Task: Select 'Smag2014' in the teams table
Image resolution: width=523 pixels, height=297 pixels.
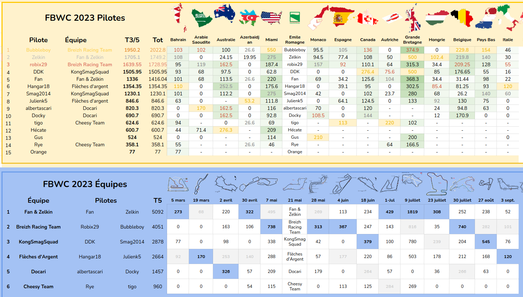Action: click(132, 242)
